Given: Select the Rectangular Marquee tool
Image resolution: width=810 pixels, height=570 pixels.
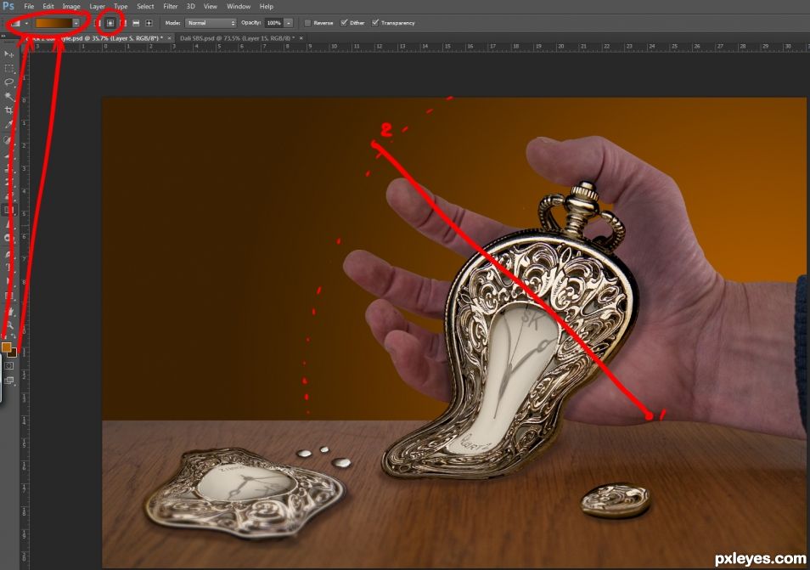Looking at the screenshot, I should 8,68.
